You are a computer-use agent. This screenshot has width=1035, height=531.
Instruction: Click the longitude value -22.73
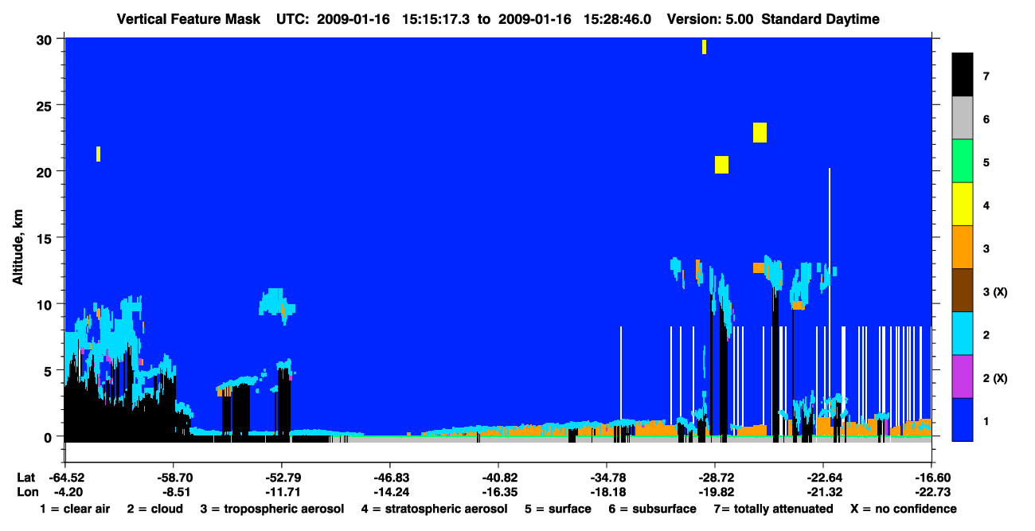931,492
